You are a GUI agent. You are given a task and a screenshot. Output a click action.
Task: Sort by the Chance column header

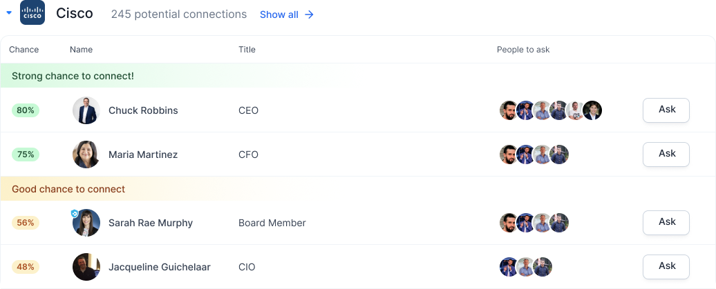tap(23, 50)
